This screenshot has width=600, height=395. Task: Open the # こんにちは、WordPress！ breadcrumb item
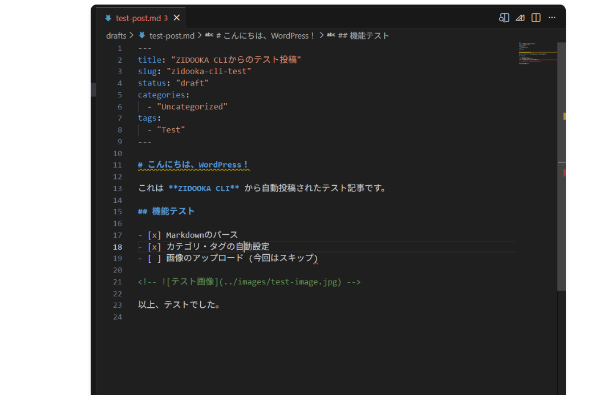pyautogui.click(x=265, y=35)
